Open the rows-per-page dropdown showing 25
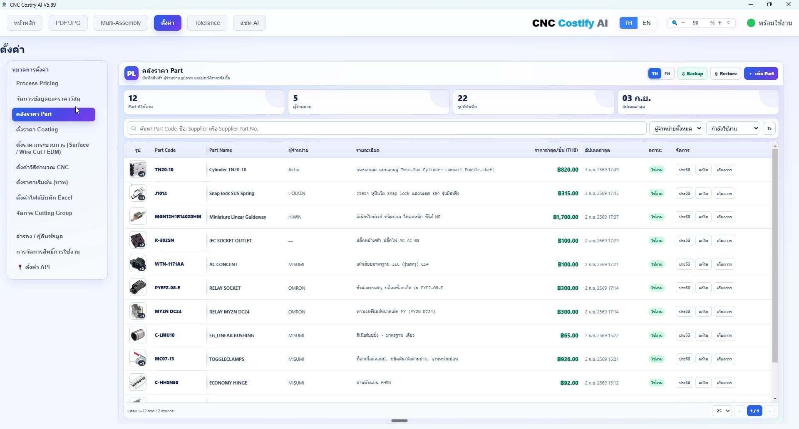Screen dimensions: 799x429 [x=722, y=411]
